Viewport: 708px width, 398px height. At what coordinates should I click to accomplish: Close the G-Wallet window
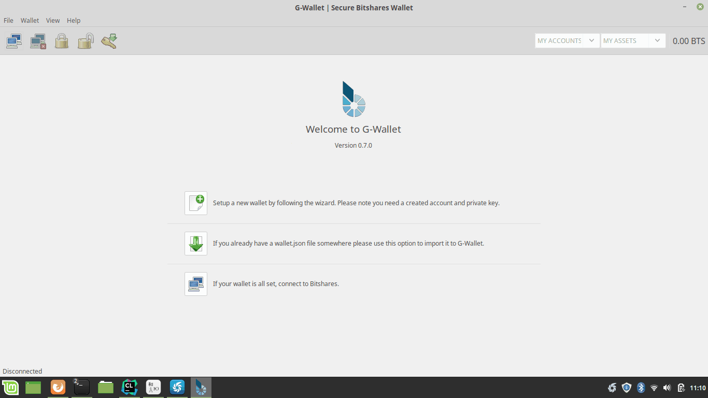(x=700, y=7)
